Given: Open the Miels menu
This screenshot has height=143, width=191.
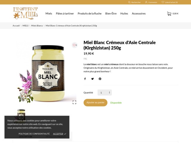Looking at the screenshot, I should [x=49, y=13].
